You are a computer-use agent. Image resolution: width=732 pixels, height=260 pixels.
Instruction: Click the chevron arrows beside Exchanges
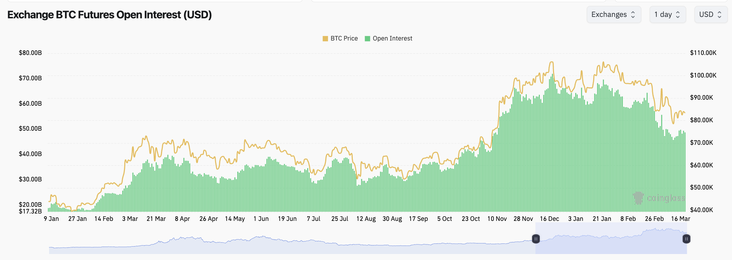(x=633, y=14)
